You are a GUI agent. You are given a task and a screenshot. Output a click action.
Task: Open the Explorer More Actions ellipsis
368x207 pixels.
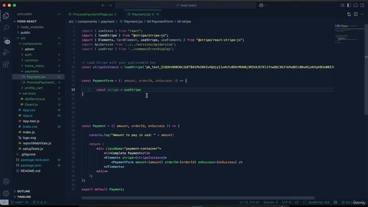pyautogui.click(x=59, y=14)
